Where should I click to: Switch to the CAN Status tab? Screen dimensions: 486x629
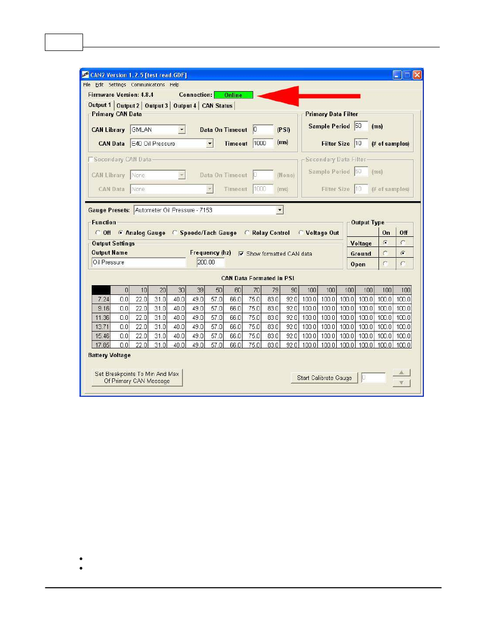[217, 106]
